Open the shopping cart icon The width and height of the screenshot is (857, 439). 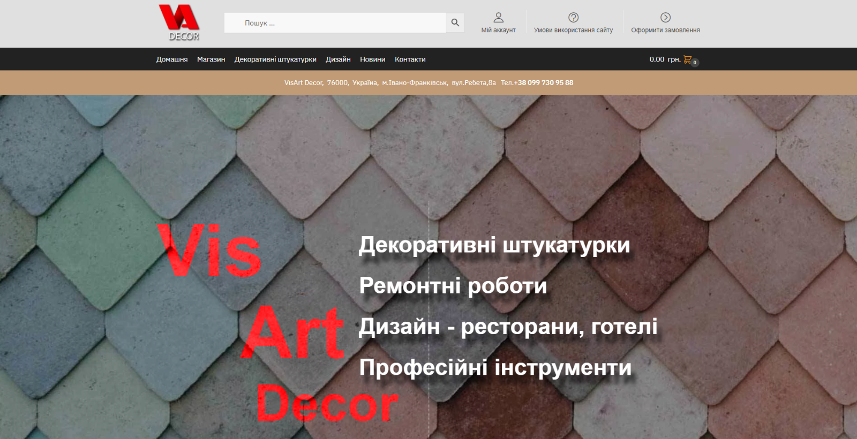(x=688, y=59)
